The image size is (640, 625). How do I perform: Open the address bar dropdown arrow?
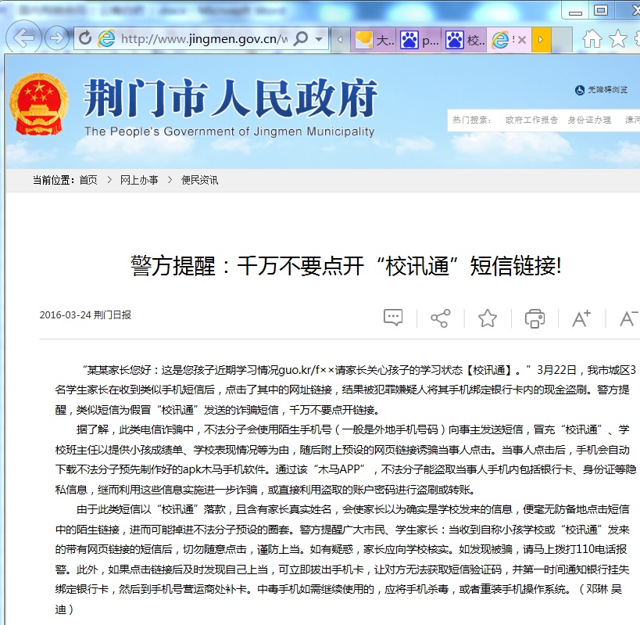pos(319,39)
